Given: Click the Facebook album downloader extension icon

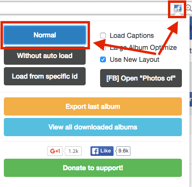Looking at the screenshot, I should pos(178,8).
